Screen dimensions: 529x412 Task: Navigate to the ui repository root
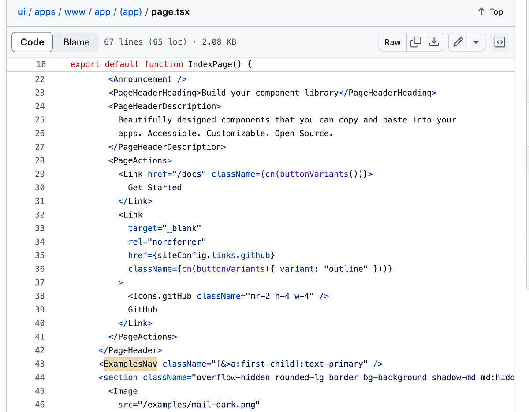click(22, 12)
